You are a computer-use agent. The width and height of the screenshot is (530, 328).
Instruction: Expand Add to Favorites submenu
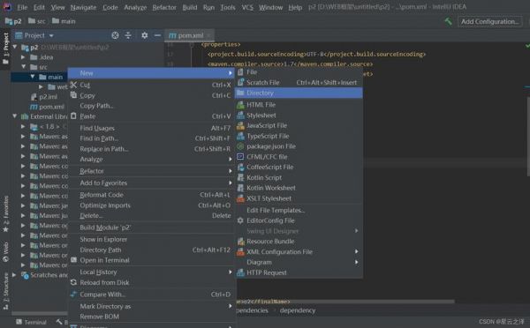coord(151,183)
